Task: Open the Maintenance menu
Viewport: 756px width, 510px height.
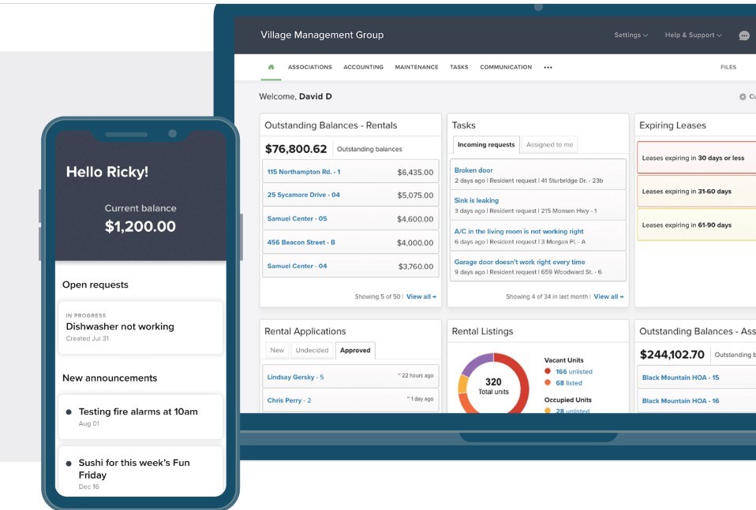Action: (x=416, y=67)
